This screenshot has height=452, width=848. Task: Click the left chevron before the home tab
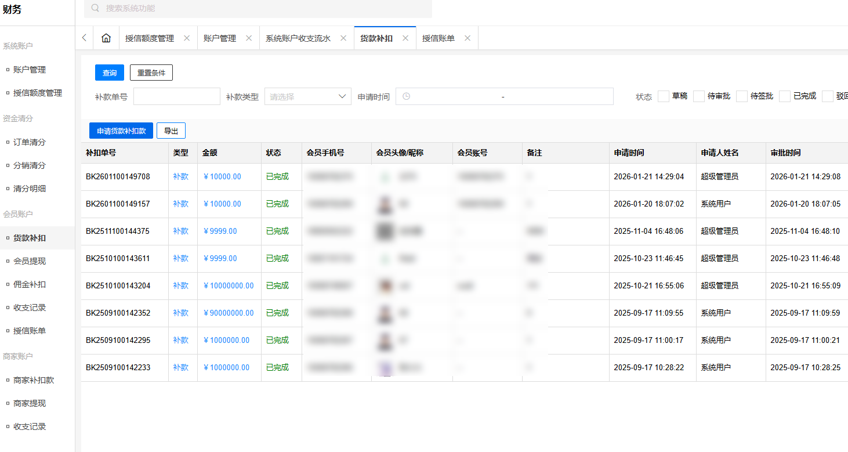point(84,37)
